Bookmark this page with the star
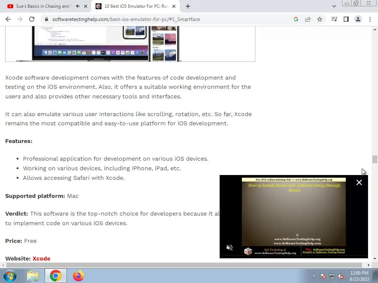This screenshot has height=283, width=378. [320, 19]
